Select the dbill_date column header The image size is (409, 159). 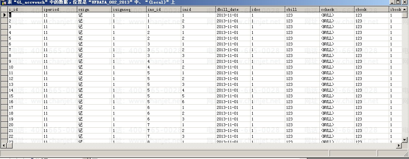(x=233, y=9)
